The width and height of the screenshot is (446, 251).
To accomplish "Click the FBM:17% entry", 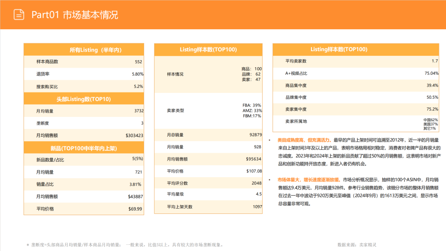I will tap(252, 116).
